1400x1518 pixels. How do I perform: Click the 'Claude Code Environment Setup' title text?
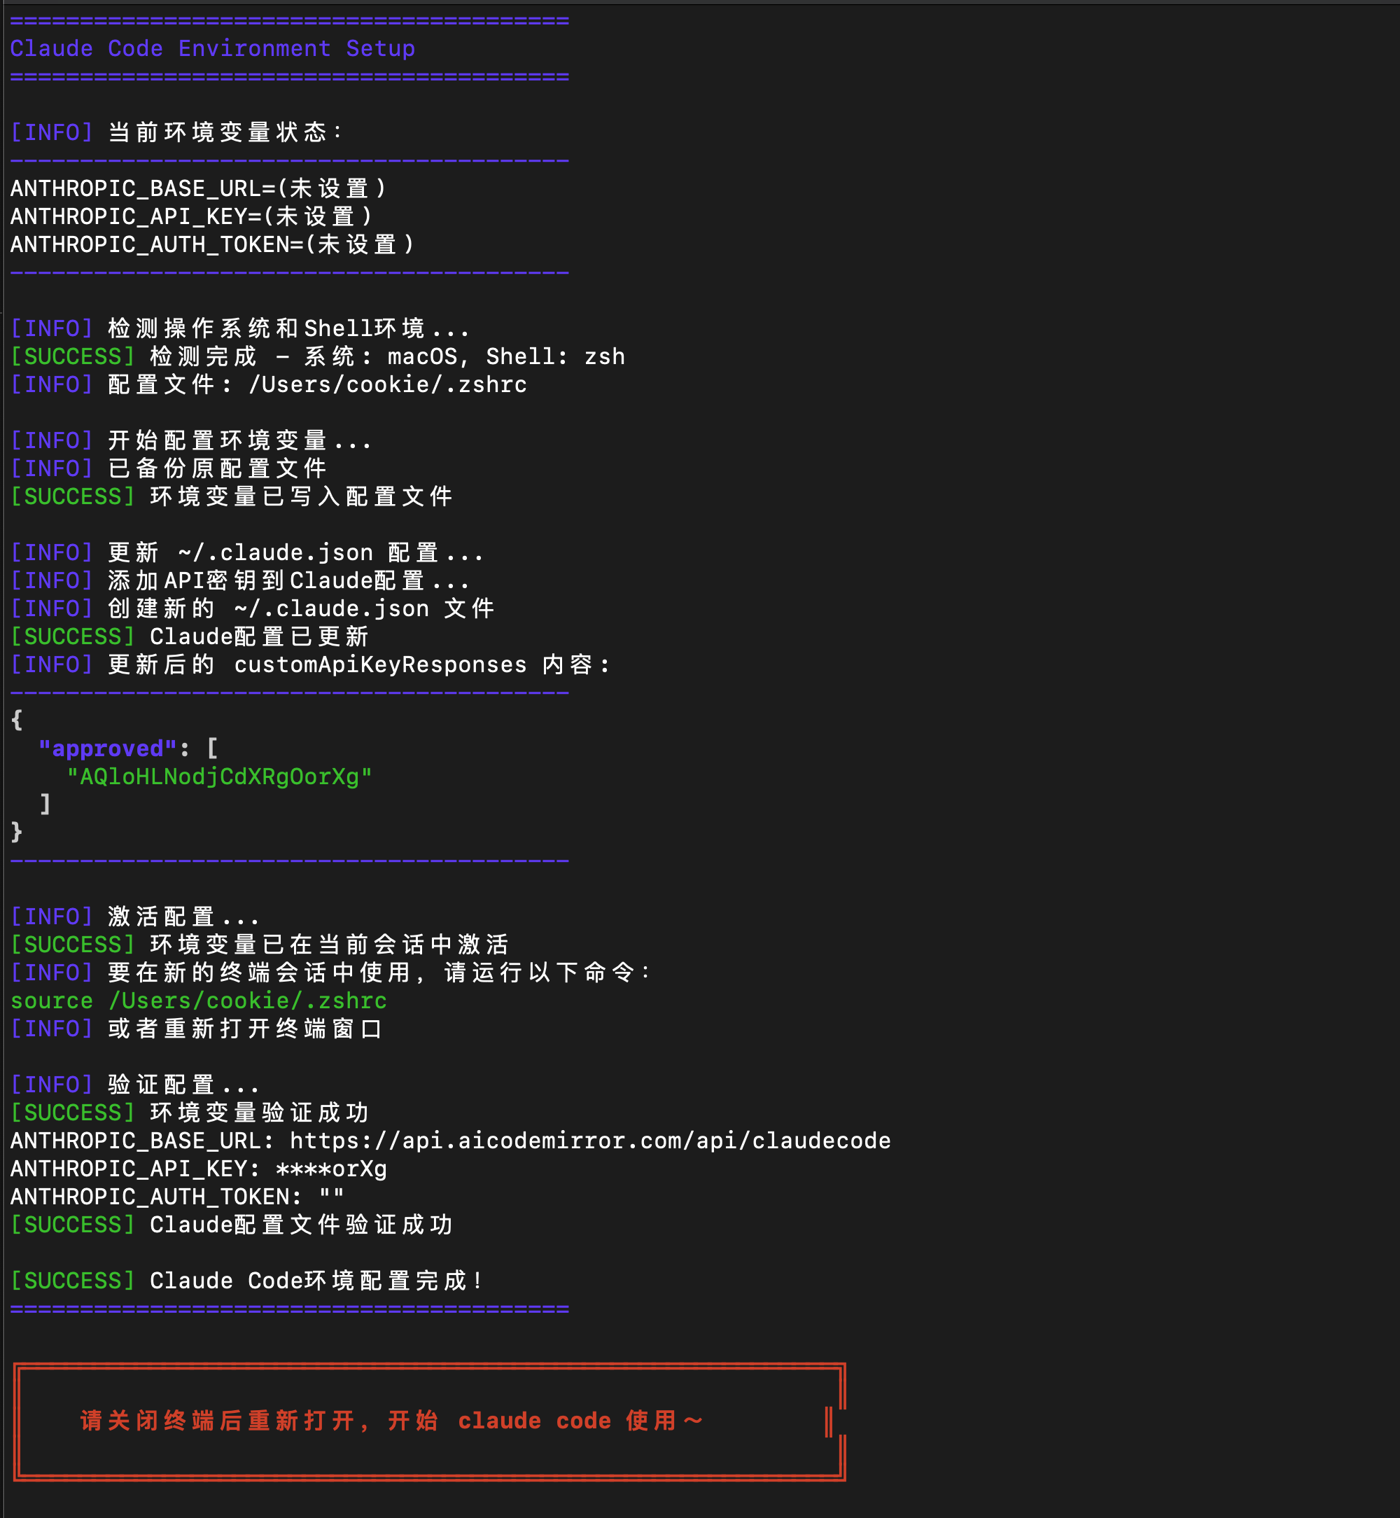(x=212, y=48)
